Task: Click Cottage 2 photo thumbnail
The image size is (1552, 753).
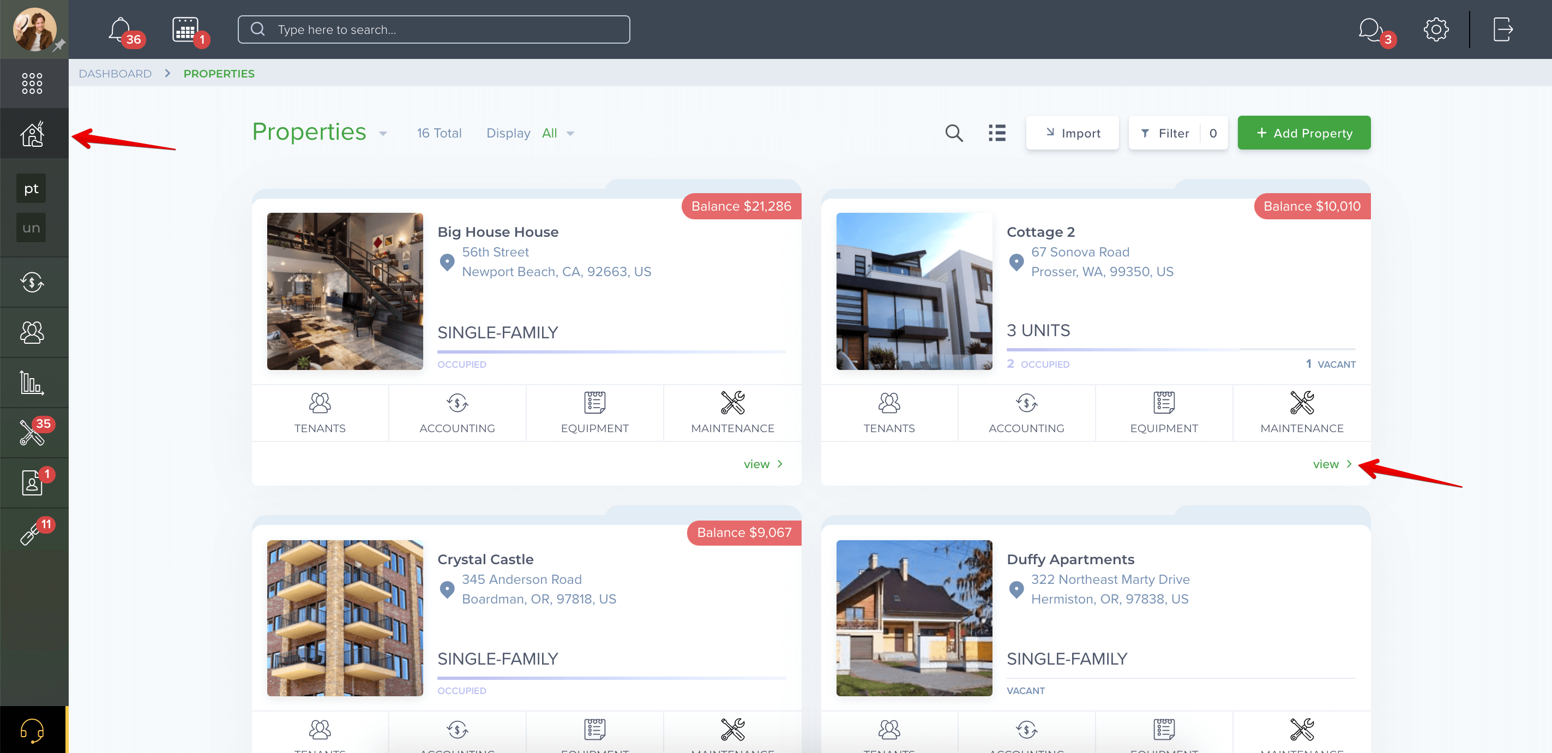Action: tap(914, 291)
